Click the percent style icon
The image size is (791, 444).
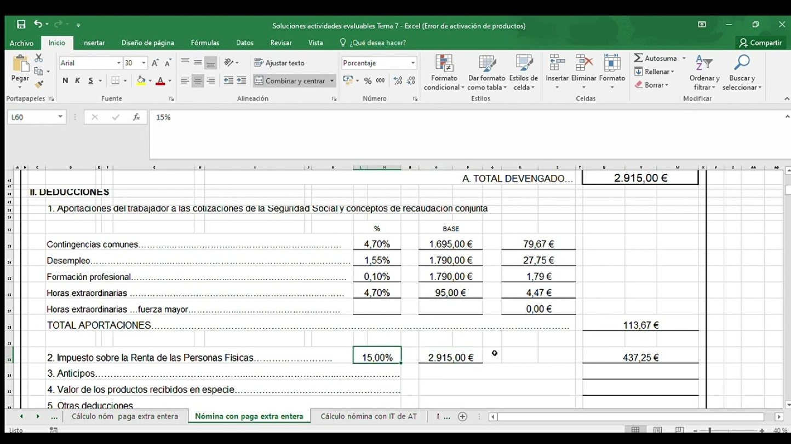click(x=368, y=81)
